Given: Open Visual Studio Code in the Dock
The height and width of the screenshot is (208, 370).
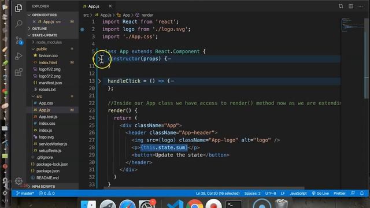Looking at the screenshot, I should [x=175, y=205].
